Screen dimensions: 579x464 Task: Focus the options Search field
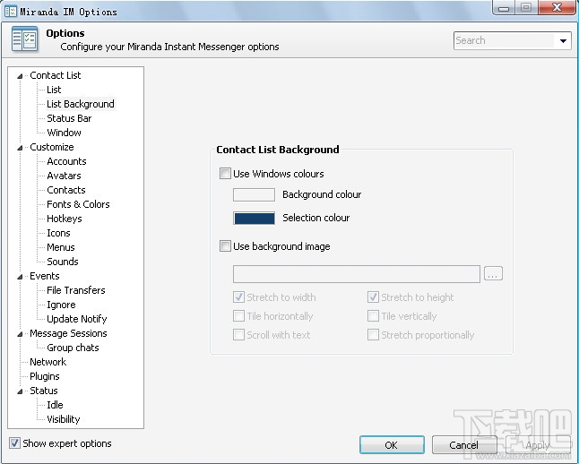[x=504, y=40]
